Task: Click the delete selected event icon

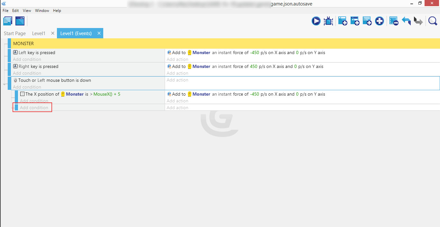Action: [394, 21]
